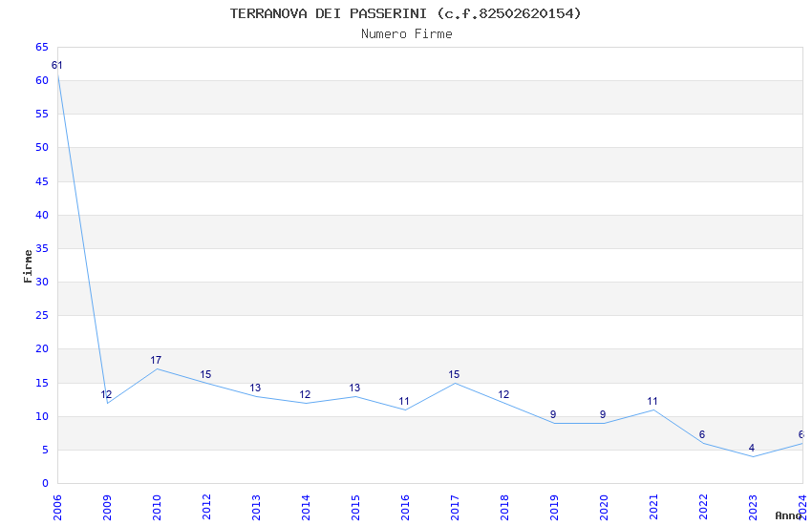Click the data label 12 above 2018
The height and width of the screenshot is (525, 812).
pos(503,394)
